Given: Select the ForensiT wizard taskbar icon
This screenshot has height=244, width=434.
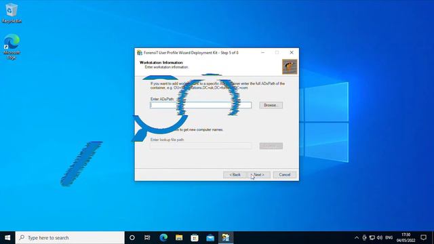Looking at the screenshot, I should [x=226, y=238].
